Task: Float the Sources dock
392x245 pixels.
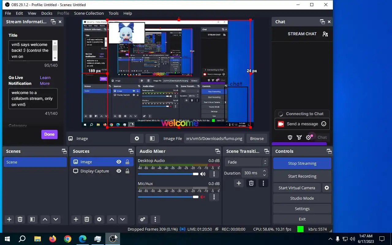Action: [131, 151]
